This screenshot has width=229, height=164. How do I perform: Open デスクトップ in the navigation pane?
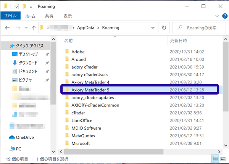28,54
